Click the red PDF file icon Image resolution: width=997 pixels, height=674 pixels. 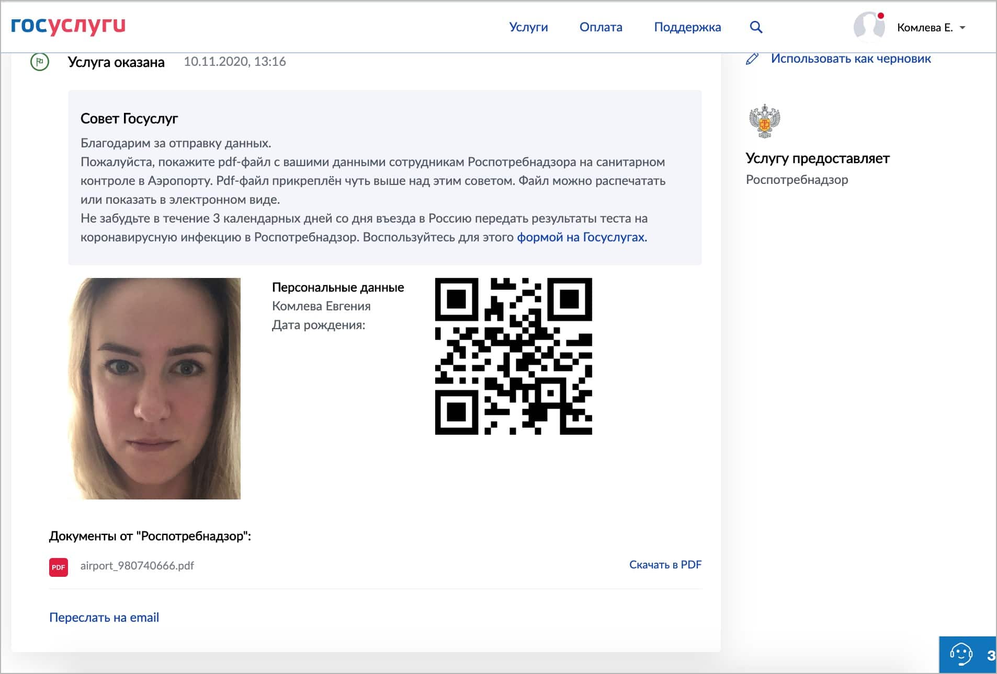(59, 567)
